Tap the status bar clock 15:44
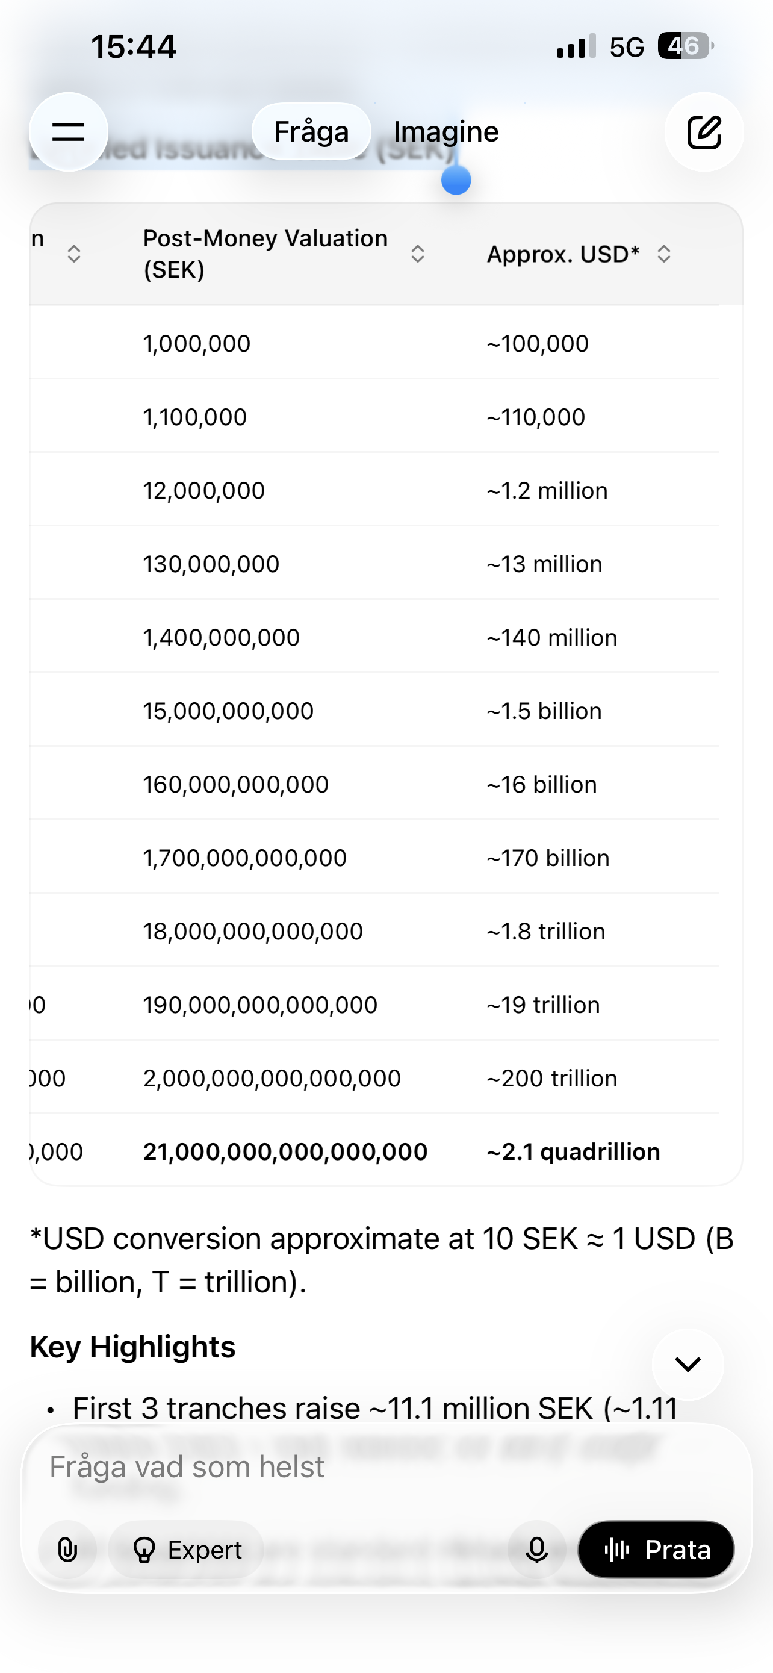 (x=133, y=47)
